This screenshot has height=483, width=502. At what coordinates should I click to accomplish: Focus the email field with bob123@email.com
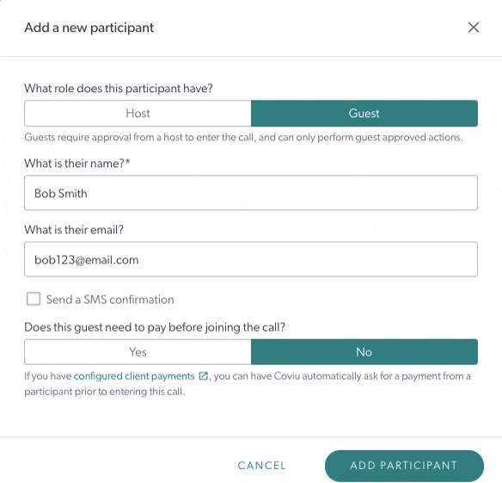point(251,259)
